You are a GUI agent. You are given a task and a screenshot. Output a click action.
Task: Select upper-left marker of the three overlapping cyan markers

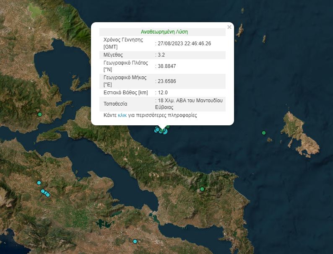[x=43, y=191]
